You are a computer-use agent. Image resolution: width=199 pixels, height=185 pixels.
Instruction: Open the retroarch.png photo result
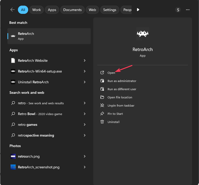click(49, 156)
